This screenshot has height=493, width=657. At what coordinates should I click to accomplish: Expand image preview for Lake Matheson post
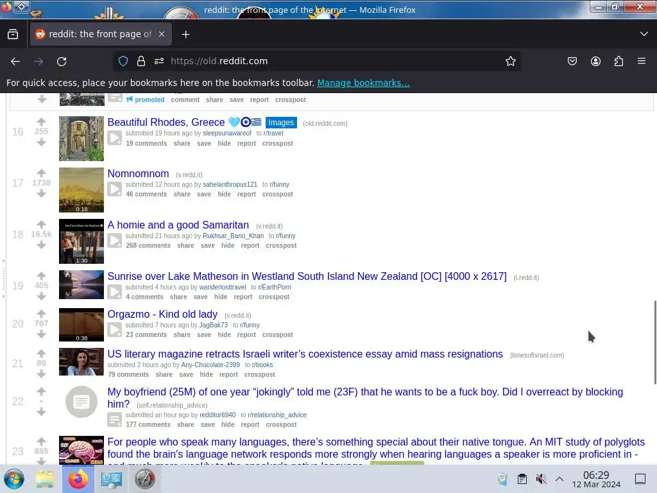114,291
